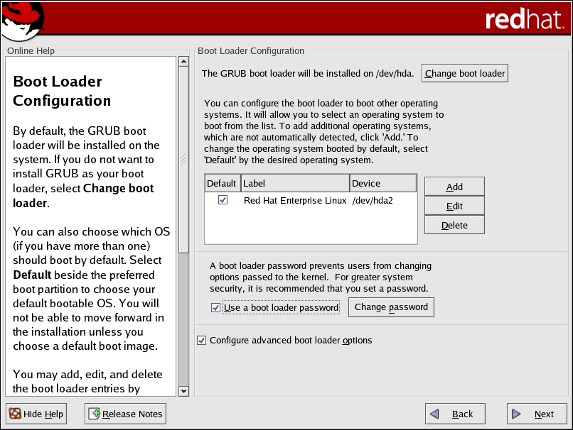
Task: Click the help pane resize handle
Action: pyautogui.click(x=183, y=160)
